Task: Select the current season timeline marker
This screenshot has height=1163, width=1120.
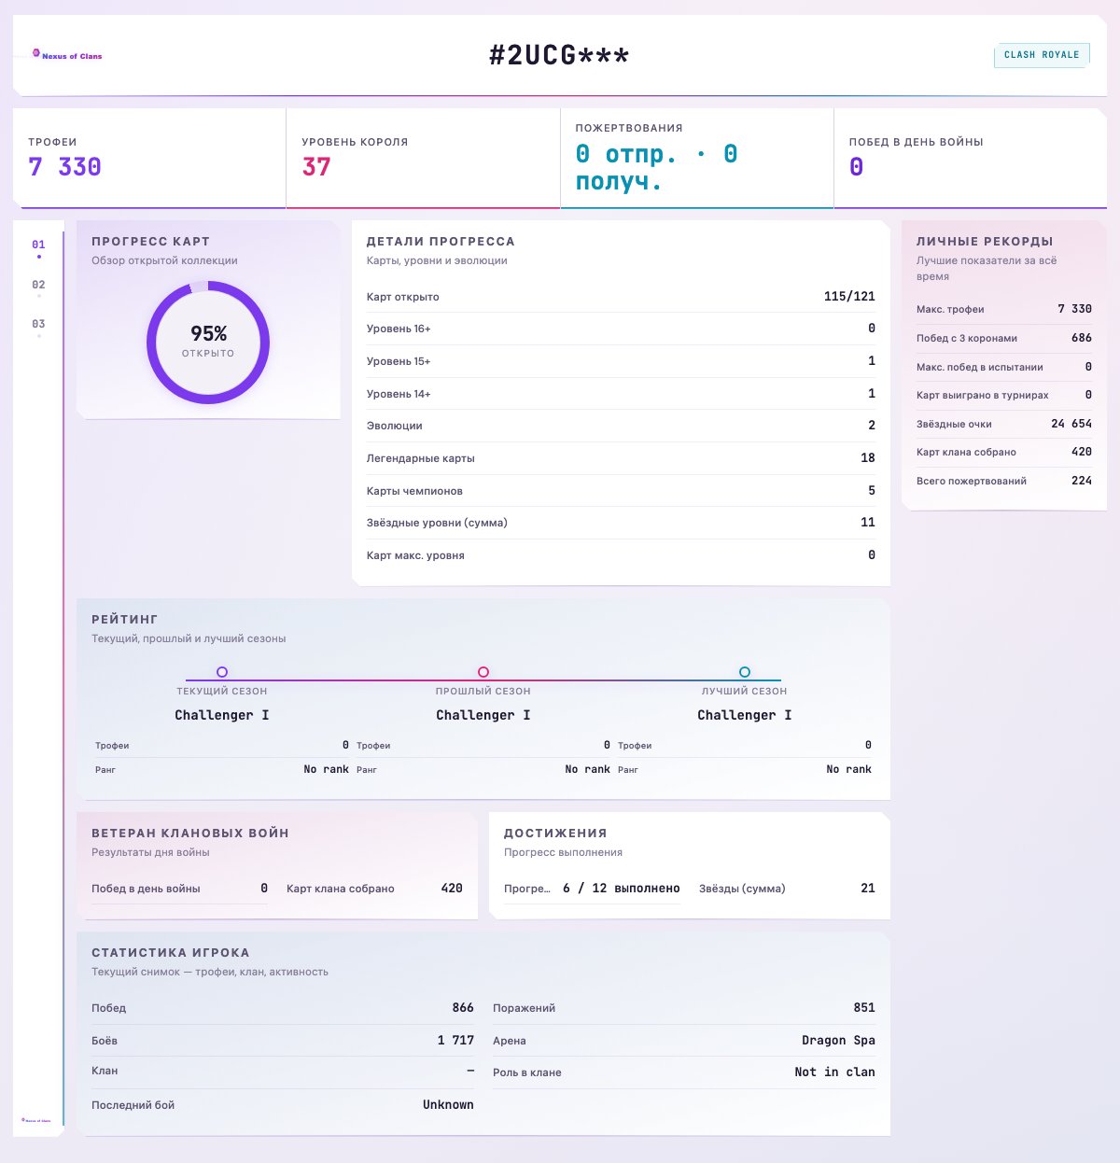Action: [222, 672]
